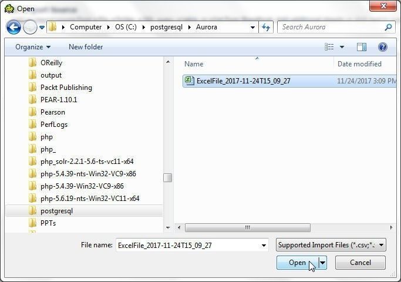Click the postgresql folder icon in tree

pyautogui.click(x=32, y=211)
